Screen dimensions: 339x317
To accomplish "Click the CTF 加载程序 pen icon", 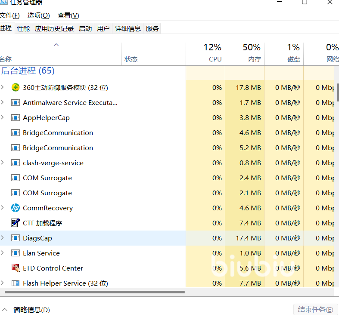I will click(x=16, y=223).
